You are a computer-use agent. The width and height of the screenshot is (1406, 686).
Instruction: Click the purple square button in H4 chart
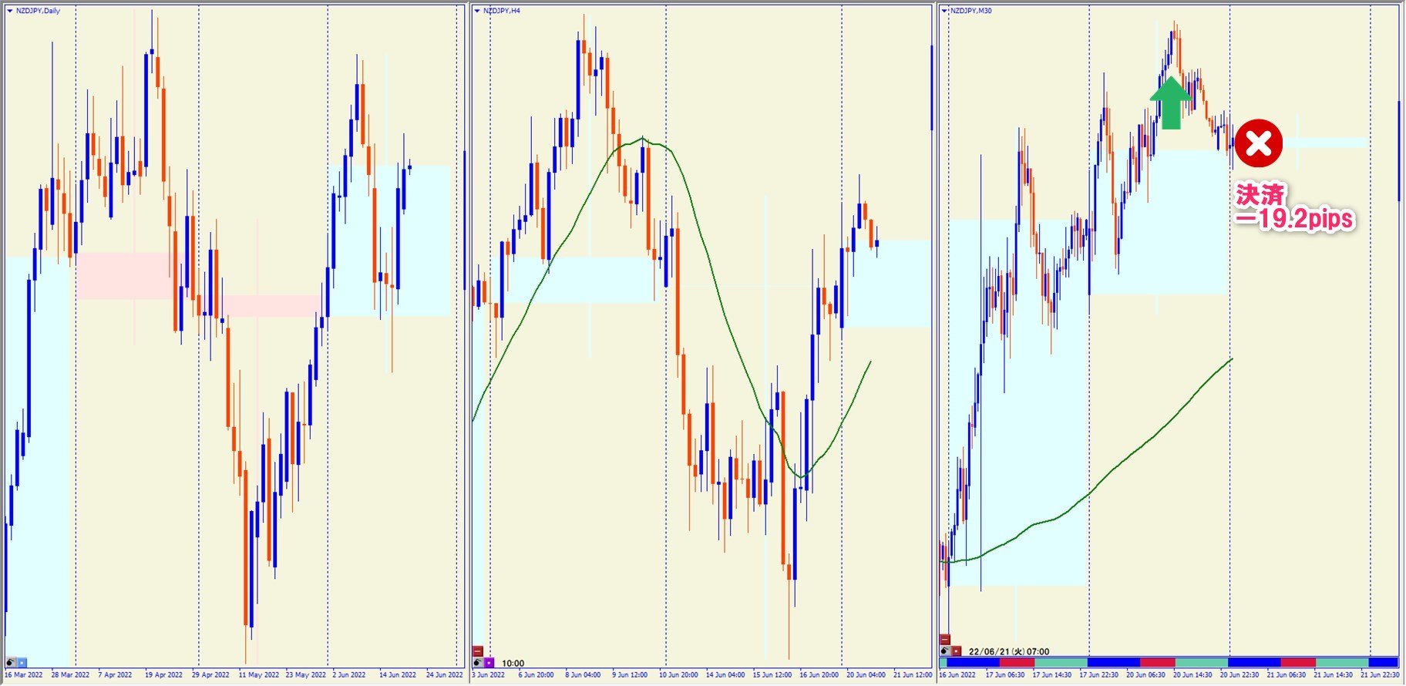pos(489,663)
